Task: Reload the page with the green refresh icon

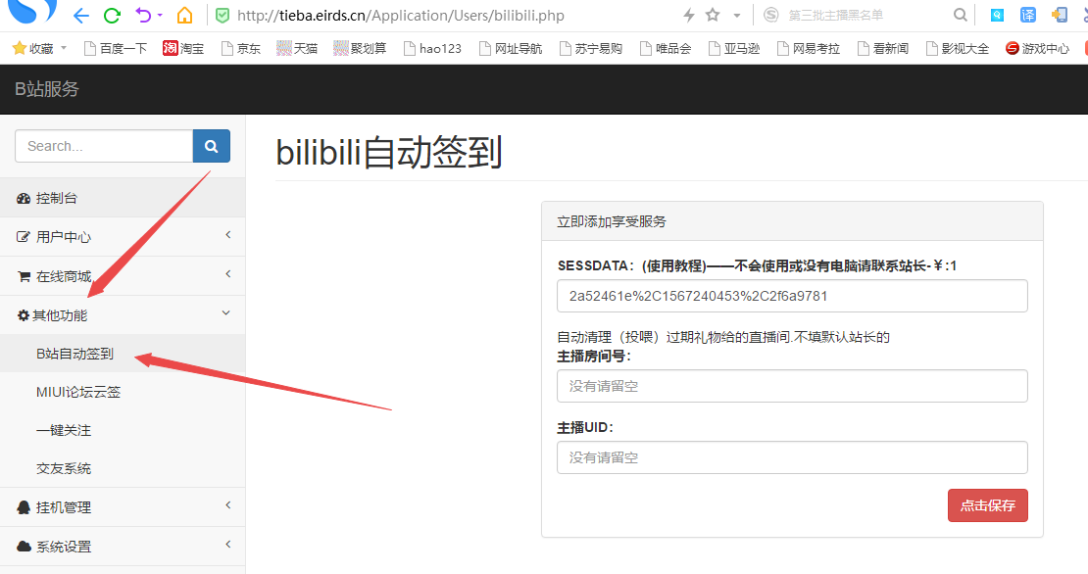Action: [112, 16]
